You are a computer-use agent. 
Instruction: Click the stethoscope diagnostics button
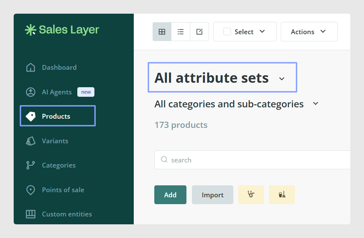pos(251,195)
